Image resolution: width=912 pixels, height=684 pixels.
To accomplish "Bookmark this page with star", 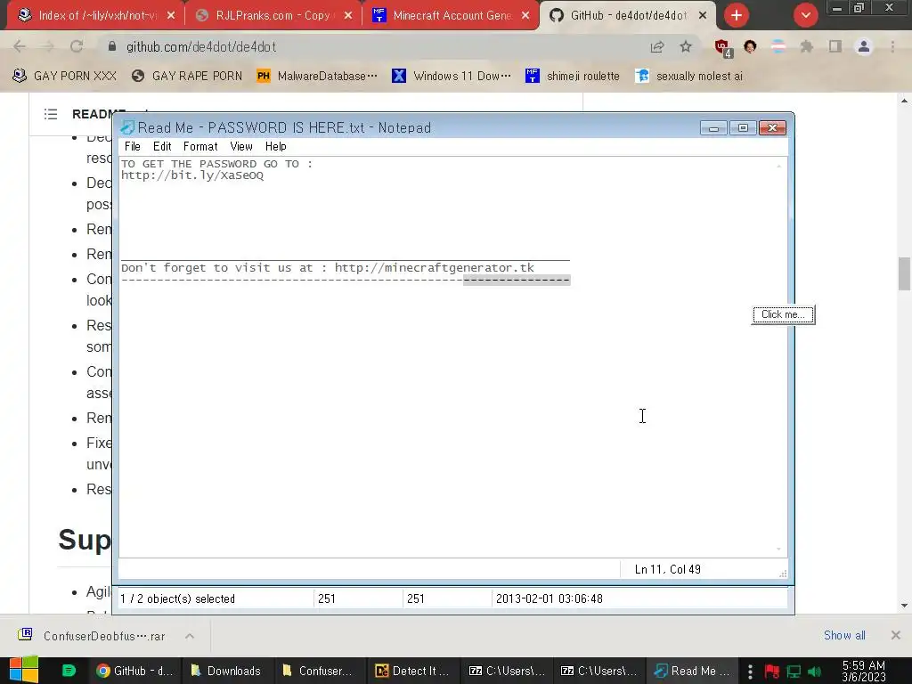I will tap(686, 46).
